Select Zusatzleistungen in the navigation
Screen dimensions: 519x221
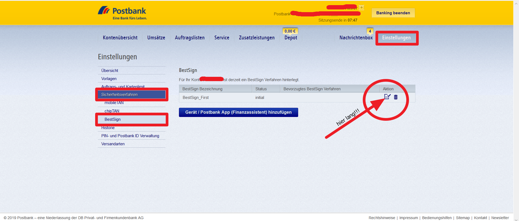pyautogui.click(x=257, y=38)
